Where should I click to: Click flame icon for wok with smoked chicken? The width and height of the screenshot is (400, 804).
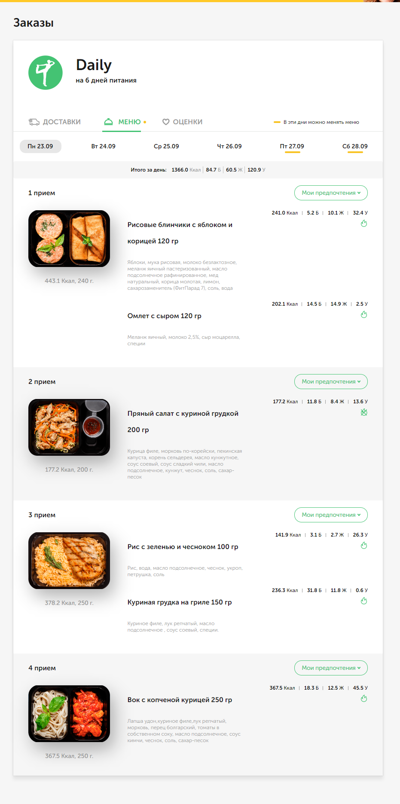tap(364, 699)
